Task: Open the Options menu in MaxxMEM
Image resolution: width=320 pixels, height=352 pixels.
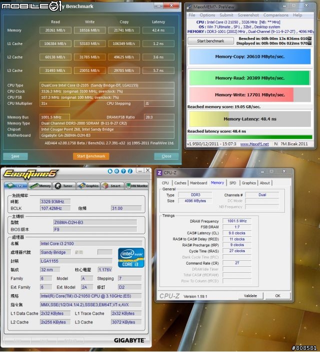Action: (x=207, y=15)
